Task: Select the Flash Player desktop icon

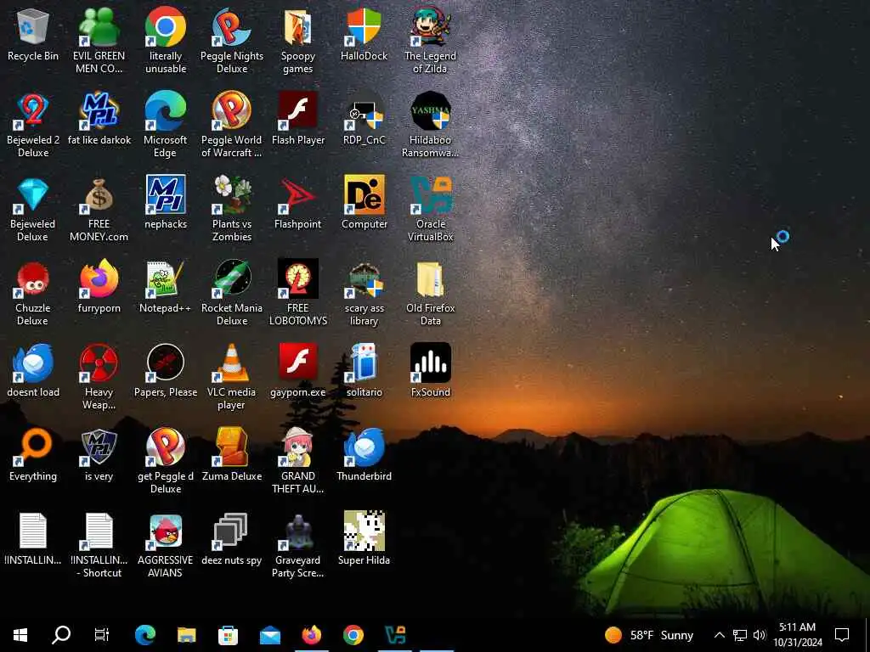Action: coord(298,120)
